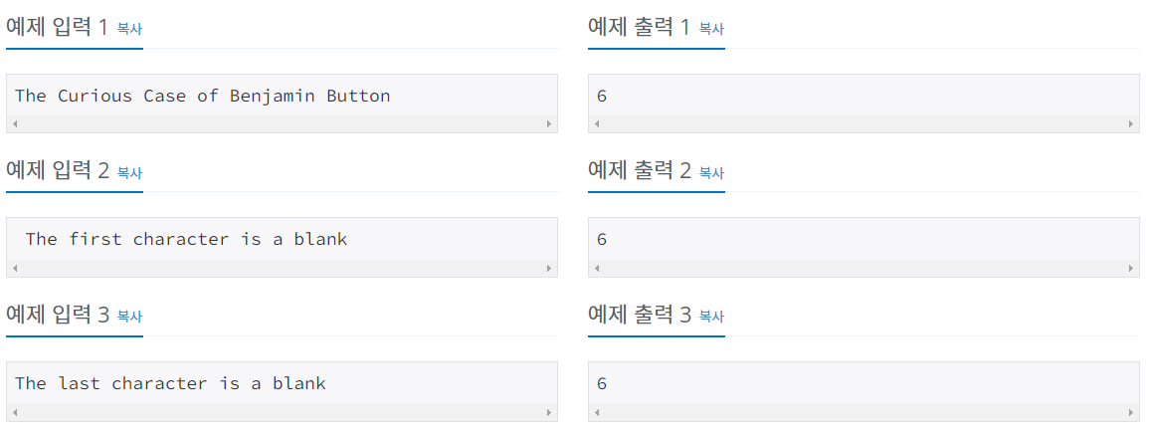Click the '예제 입력 1' heading

[57, 27]
